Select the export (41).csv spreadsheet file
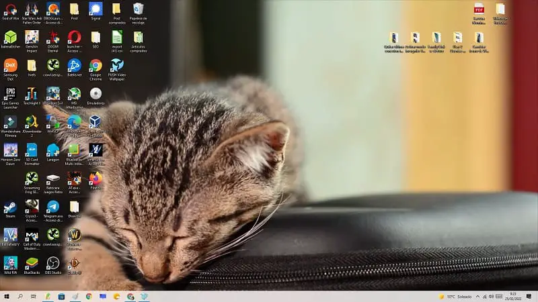The width and height of the screenshot is (538, 302). 117,42
